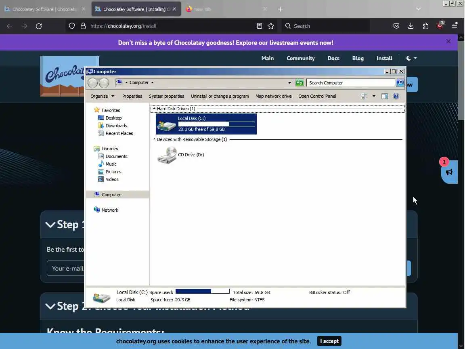
Task: Open Firefox downloads panel
Action: (411, 26)
